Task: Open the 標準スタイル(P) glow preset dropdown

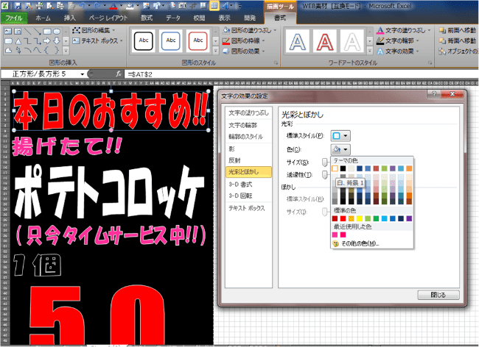Action: click(340, 136)
